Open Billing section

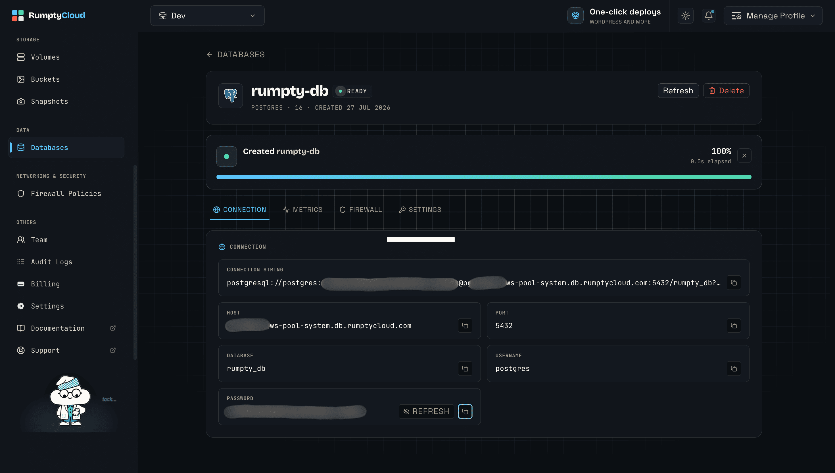coord(66,284)
